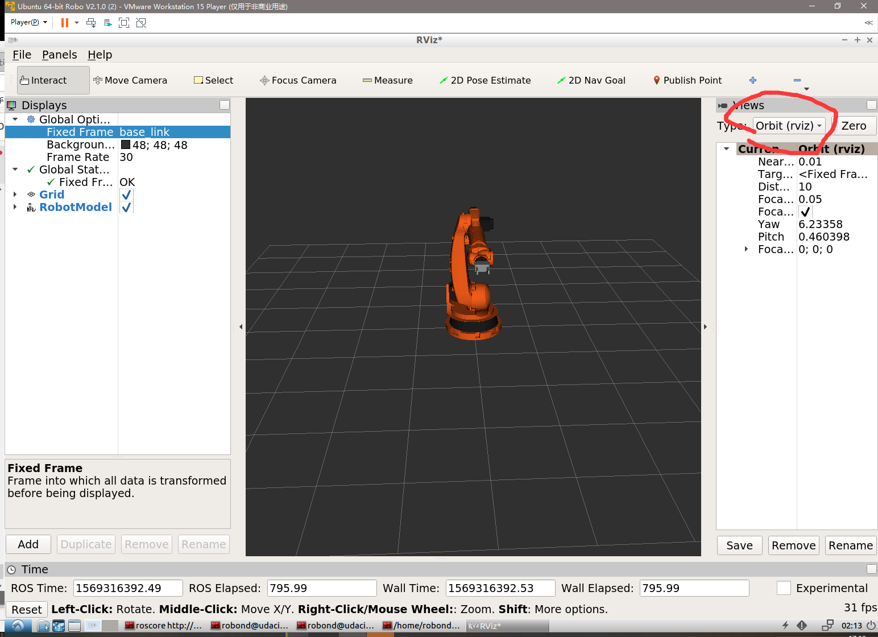
Task: Hide right panel with collapse arrow
Action: point(705,326)
